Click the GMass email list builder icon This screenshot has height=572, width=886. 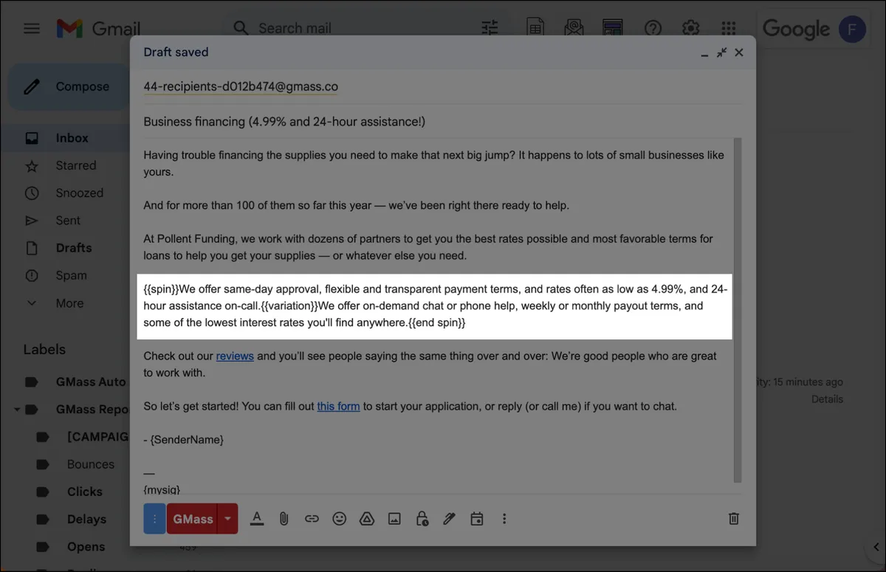[x=613, y=28]
